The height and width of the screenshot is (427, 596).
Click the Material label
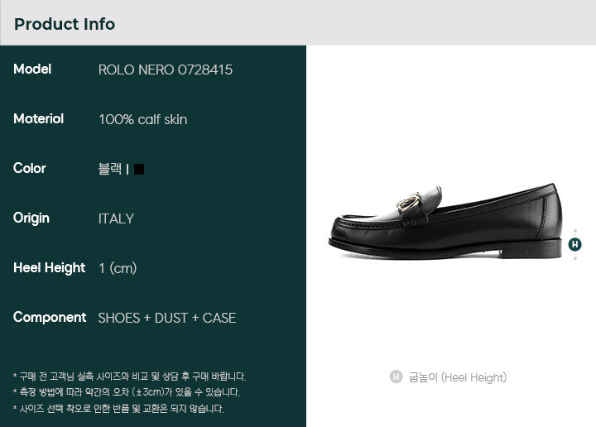click(x=38, y=119)
